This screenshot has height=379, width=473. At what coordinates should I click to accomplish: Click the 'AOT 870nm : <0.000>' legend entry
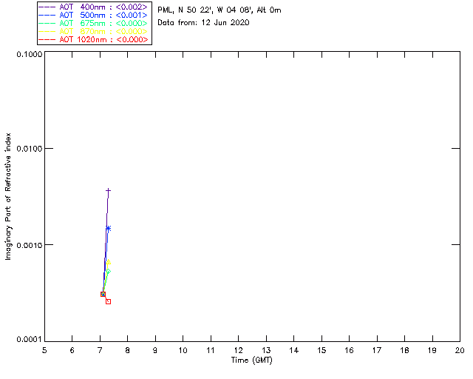point(93,31)
